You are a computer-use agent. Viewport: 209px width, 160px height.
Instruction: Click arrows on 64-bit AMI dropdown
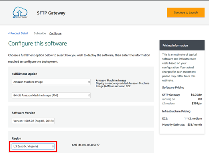[x=89, y=95]
